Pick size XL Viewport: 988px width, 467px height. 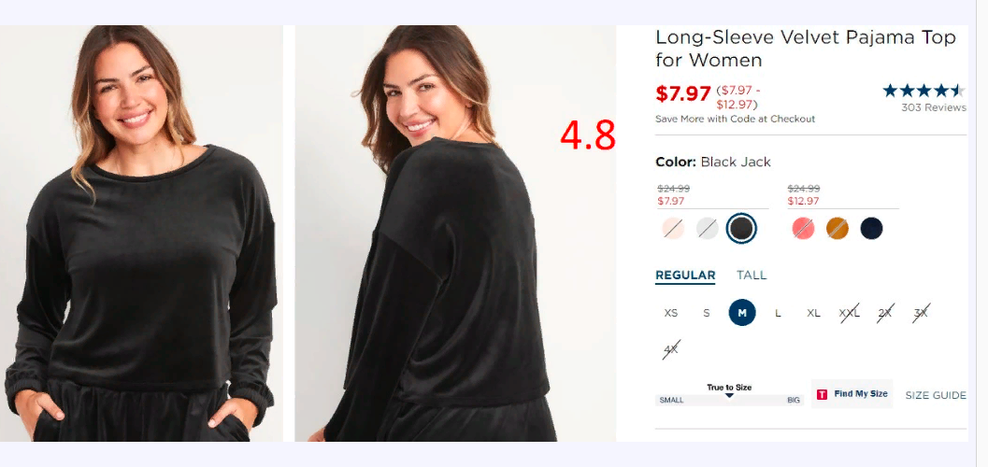[813, 313]
